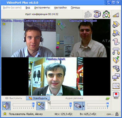Open the Помощь menu
Image resolution: width=122 pixels, height=118 pixels.
pyautogui.click(x=75, y=8)
